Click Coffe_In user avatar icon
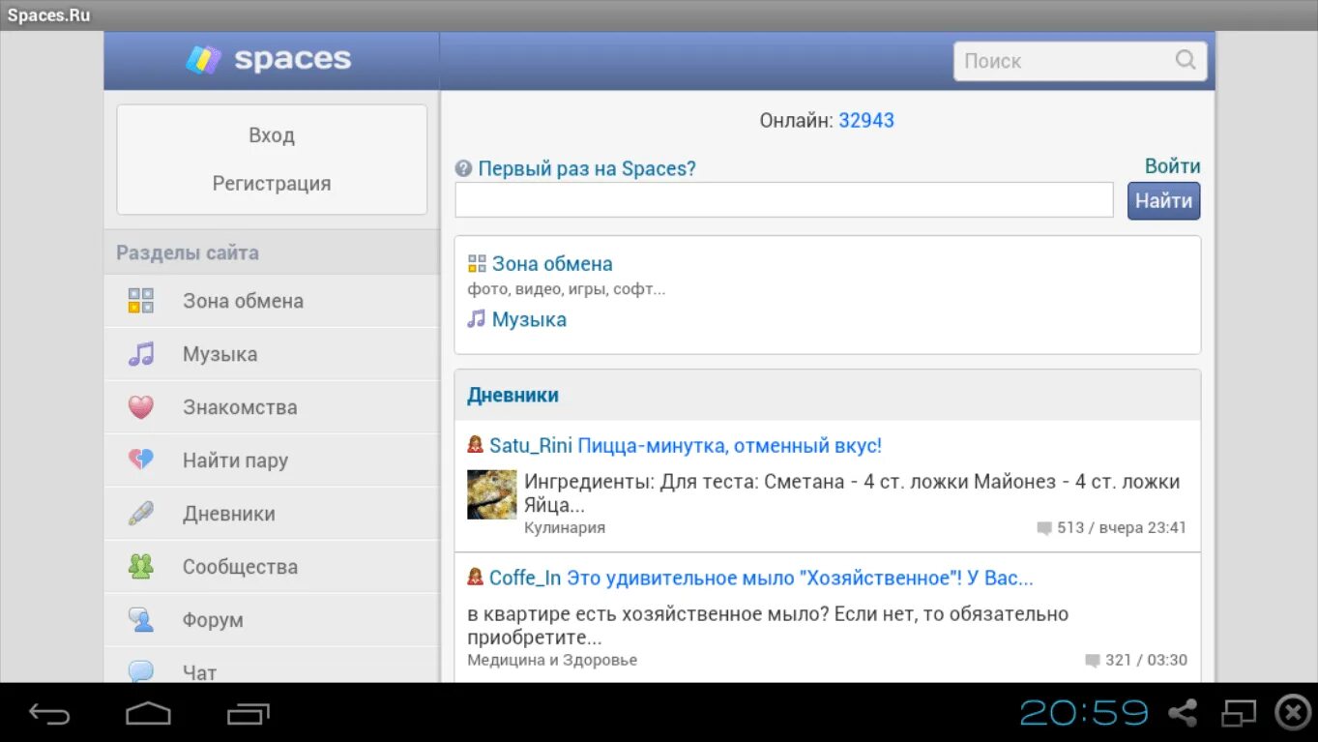The width and height of the screenshot is (1318, 742). pyautogui.click(x=475, y=578)
